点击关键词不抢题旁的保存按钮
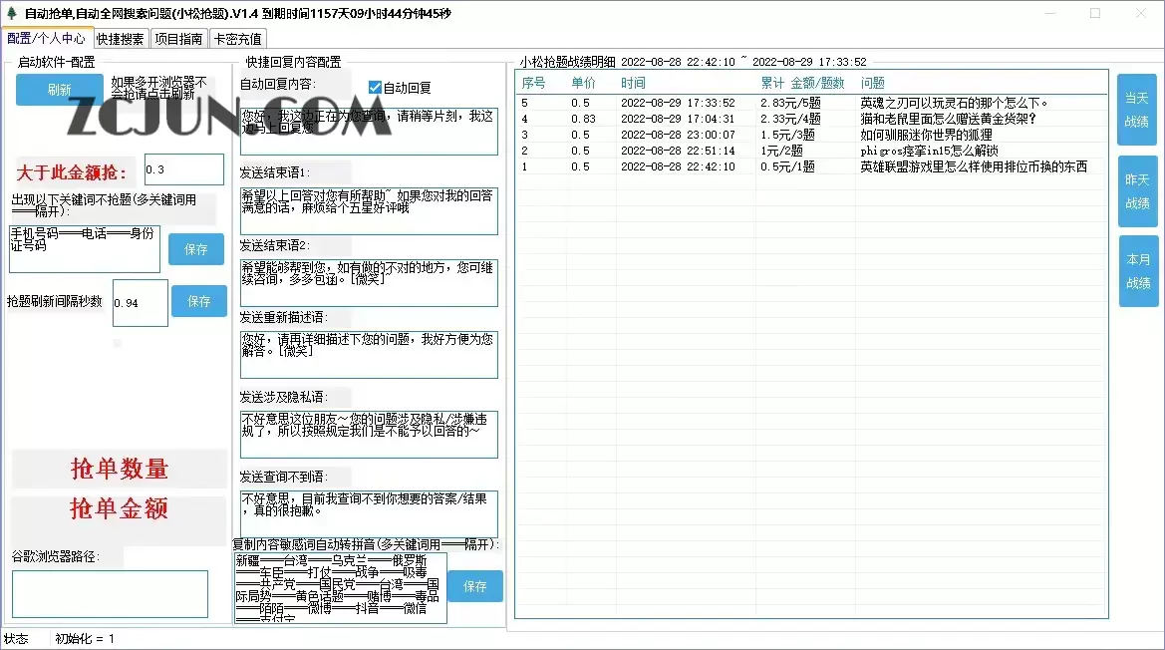The width and height of the screenshot is (1165, 650). pyautogui.click(x=196, y=249)
